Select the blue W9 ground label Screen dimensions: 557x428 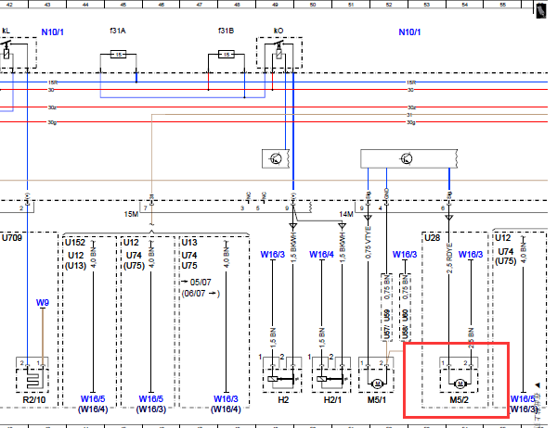(43, 303)
